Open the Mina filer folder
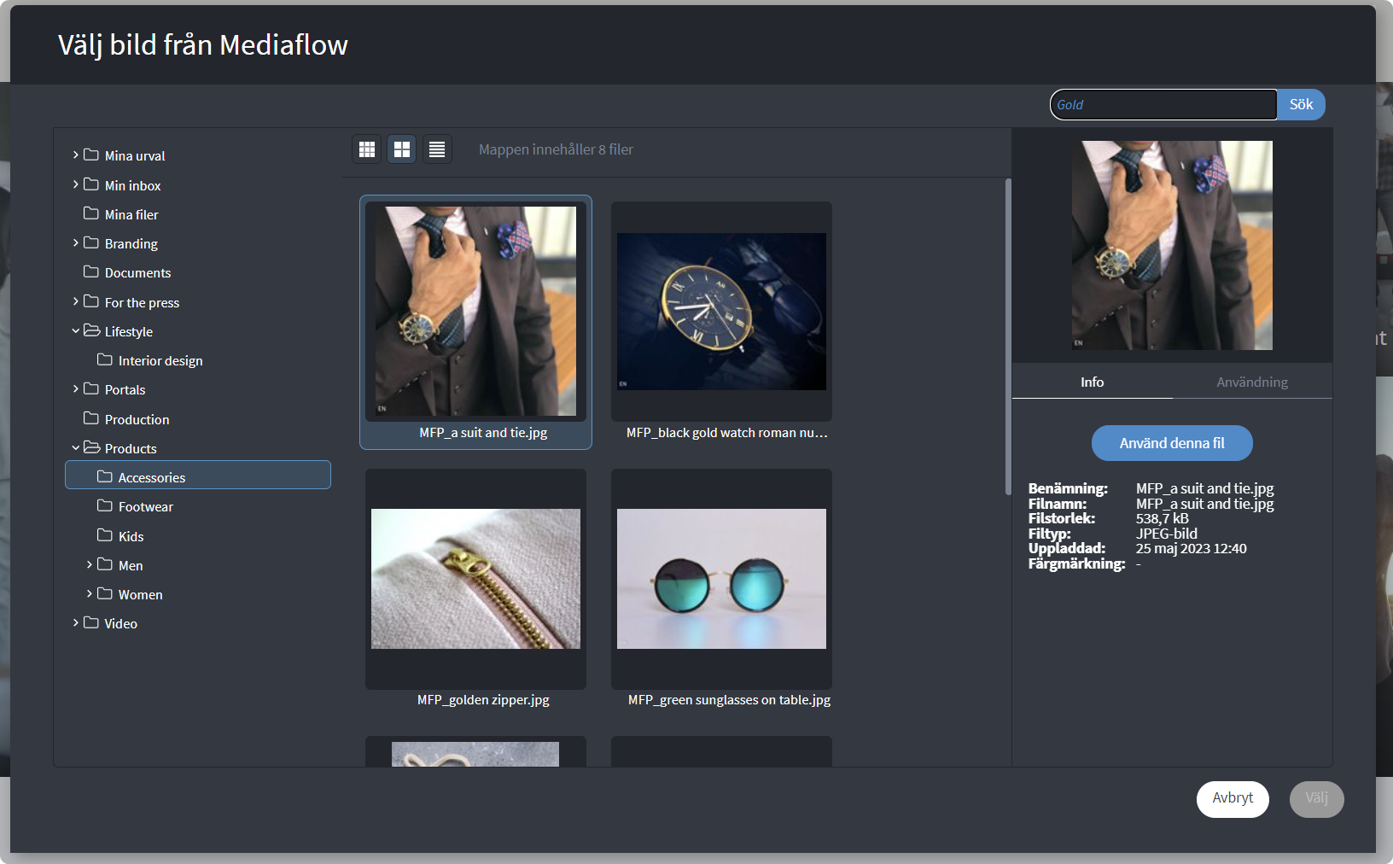 point(131,214)
